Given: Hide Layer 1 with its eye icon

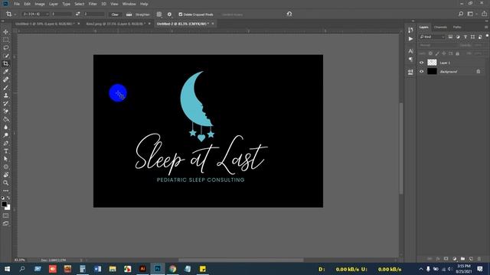Looking at the screenshot, I should pyautogui.click(x=421, y=63).
